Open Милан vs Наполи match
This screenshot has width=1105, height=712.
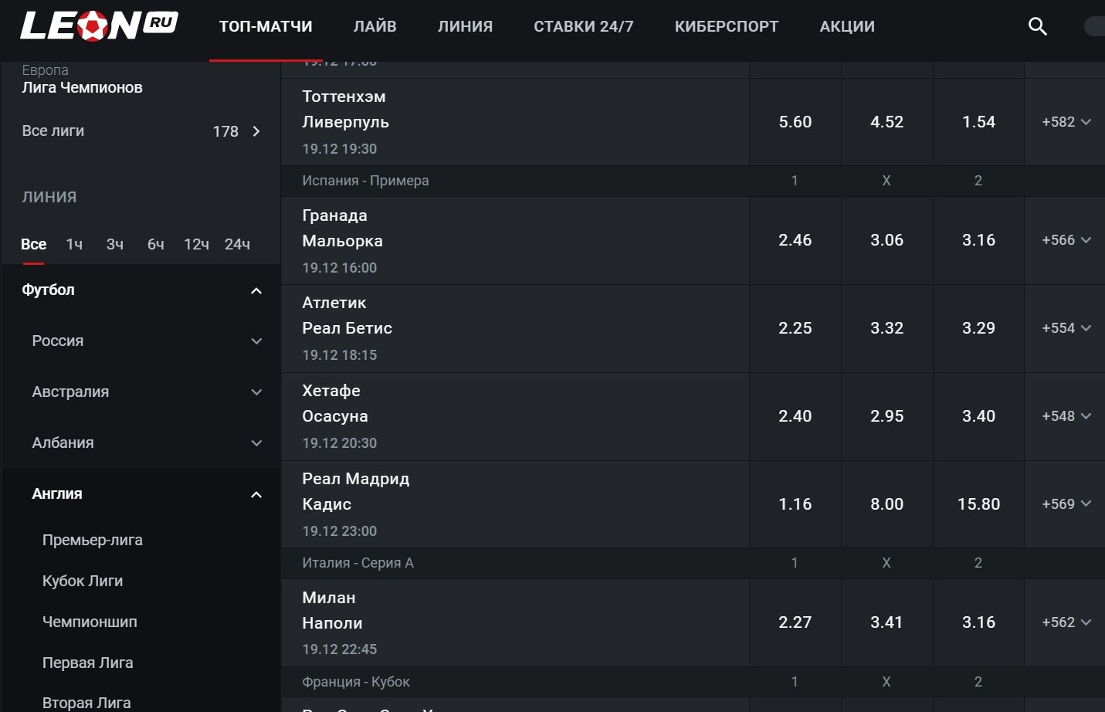(x=515, y=622)
